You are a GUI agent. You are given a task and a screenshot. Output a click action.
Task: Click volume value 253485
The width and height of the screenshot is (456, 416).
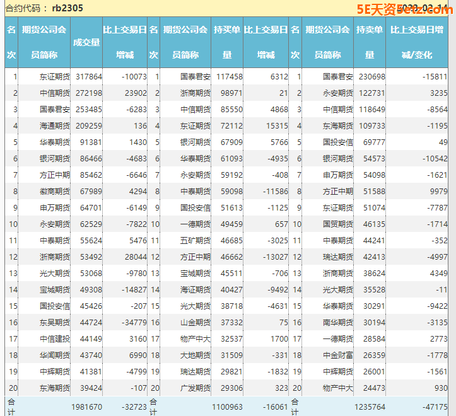coord(89,110)
